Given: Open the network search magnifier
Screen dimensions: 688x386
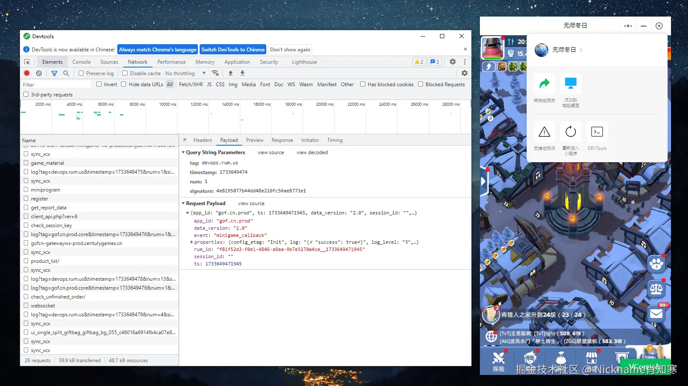Looking at the screenshot, I should click(x=66, y=73).
